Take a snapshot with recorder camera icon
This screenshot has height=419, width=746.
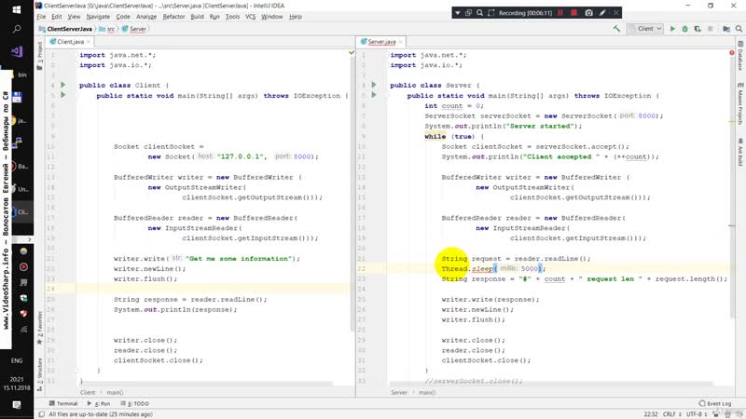589,13
